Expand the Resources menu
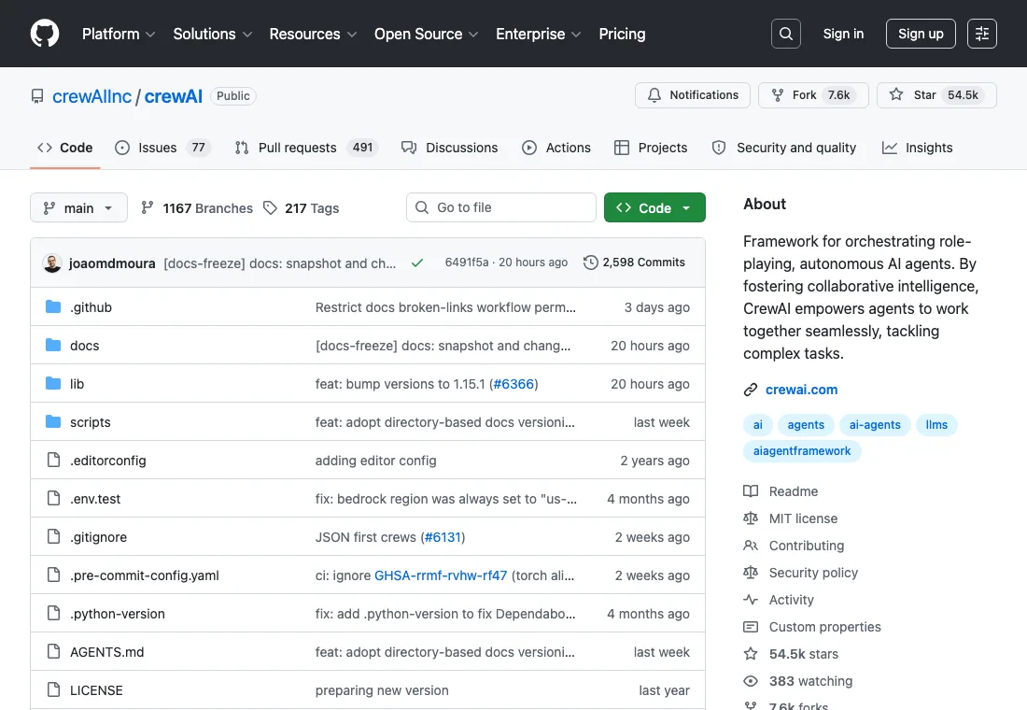This screenshot has height=710, width=1027. 313,34
